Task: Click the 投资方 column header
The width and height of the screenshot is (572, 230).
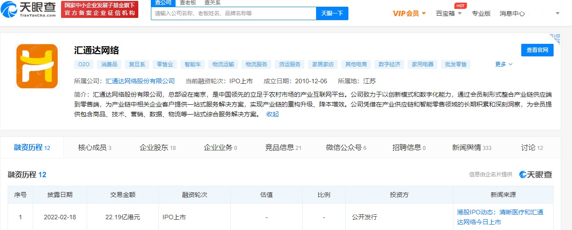Action: coord(399,195)
